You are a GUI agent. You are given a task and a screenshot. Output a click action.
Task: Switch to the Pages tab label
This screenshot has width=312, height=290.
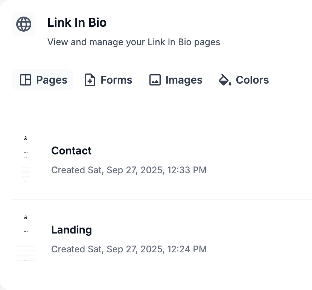click(52, 80)
